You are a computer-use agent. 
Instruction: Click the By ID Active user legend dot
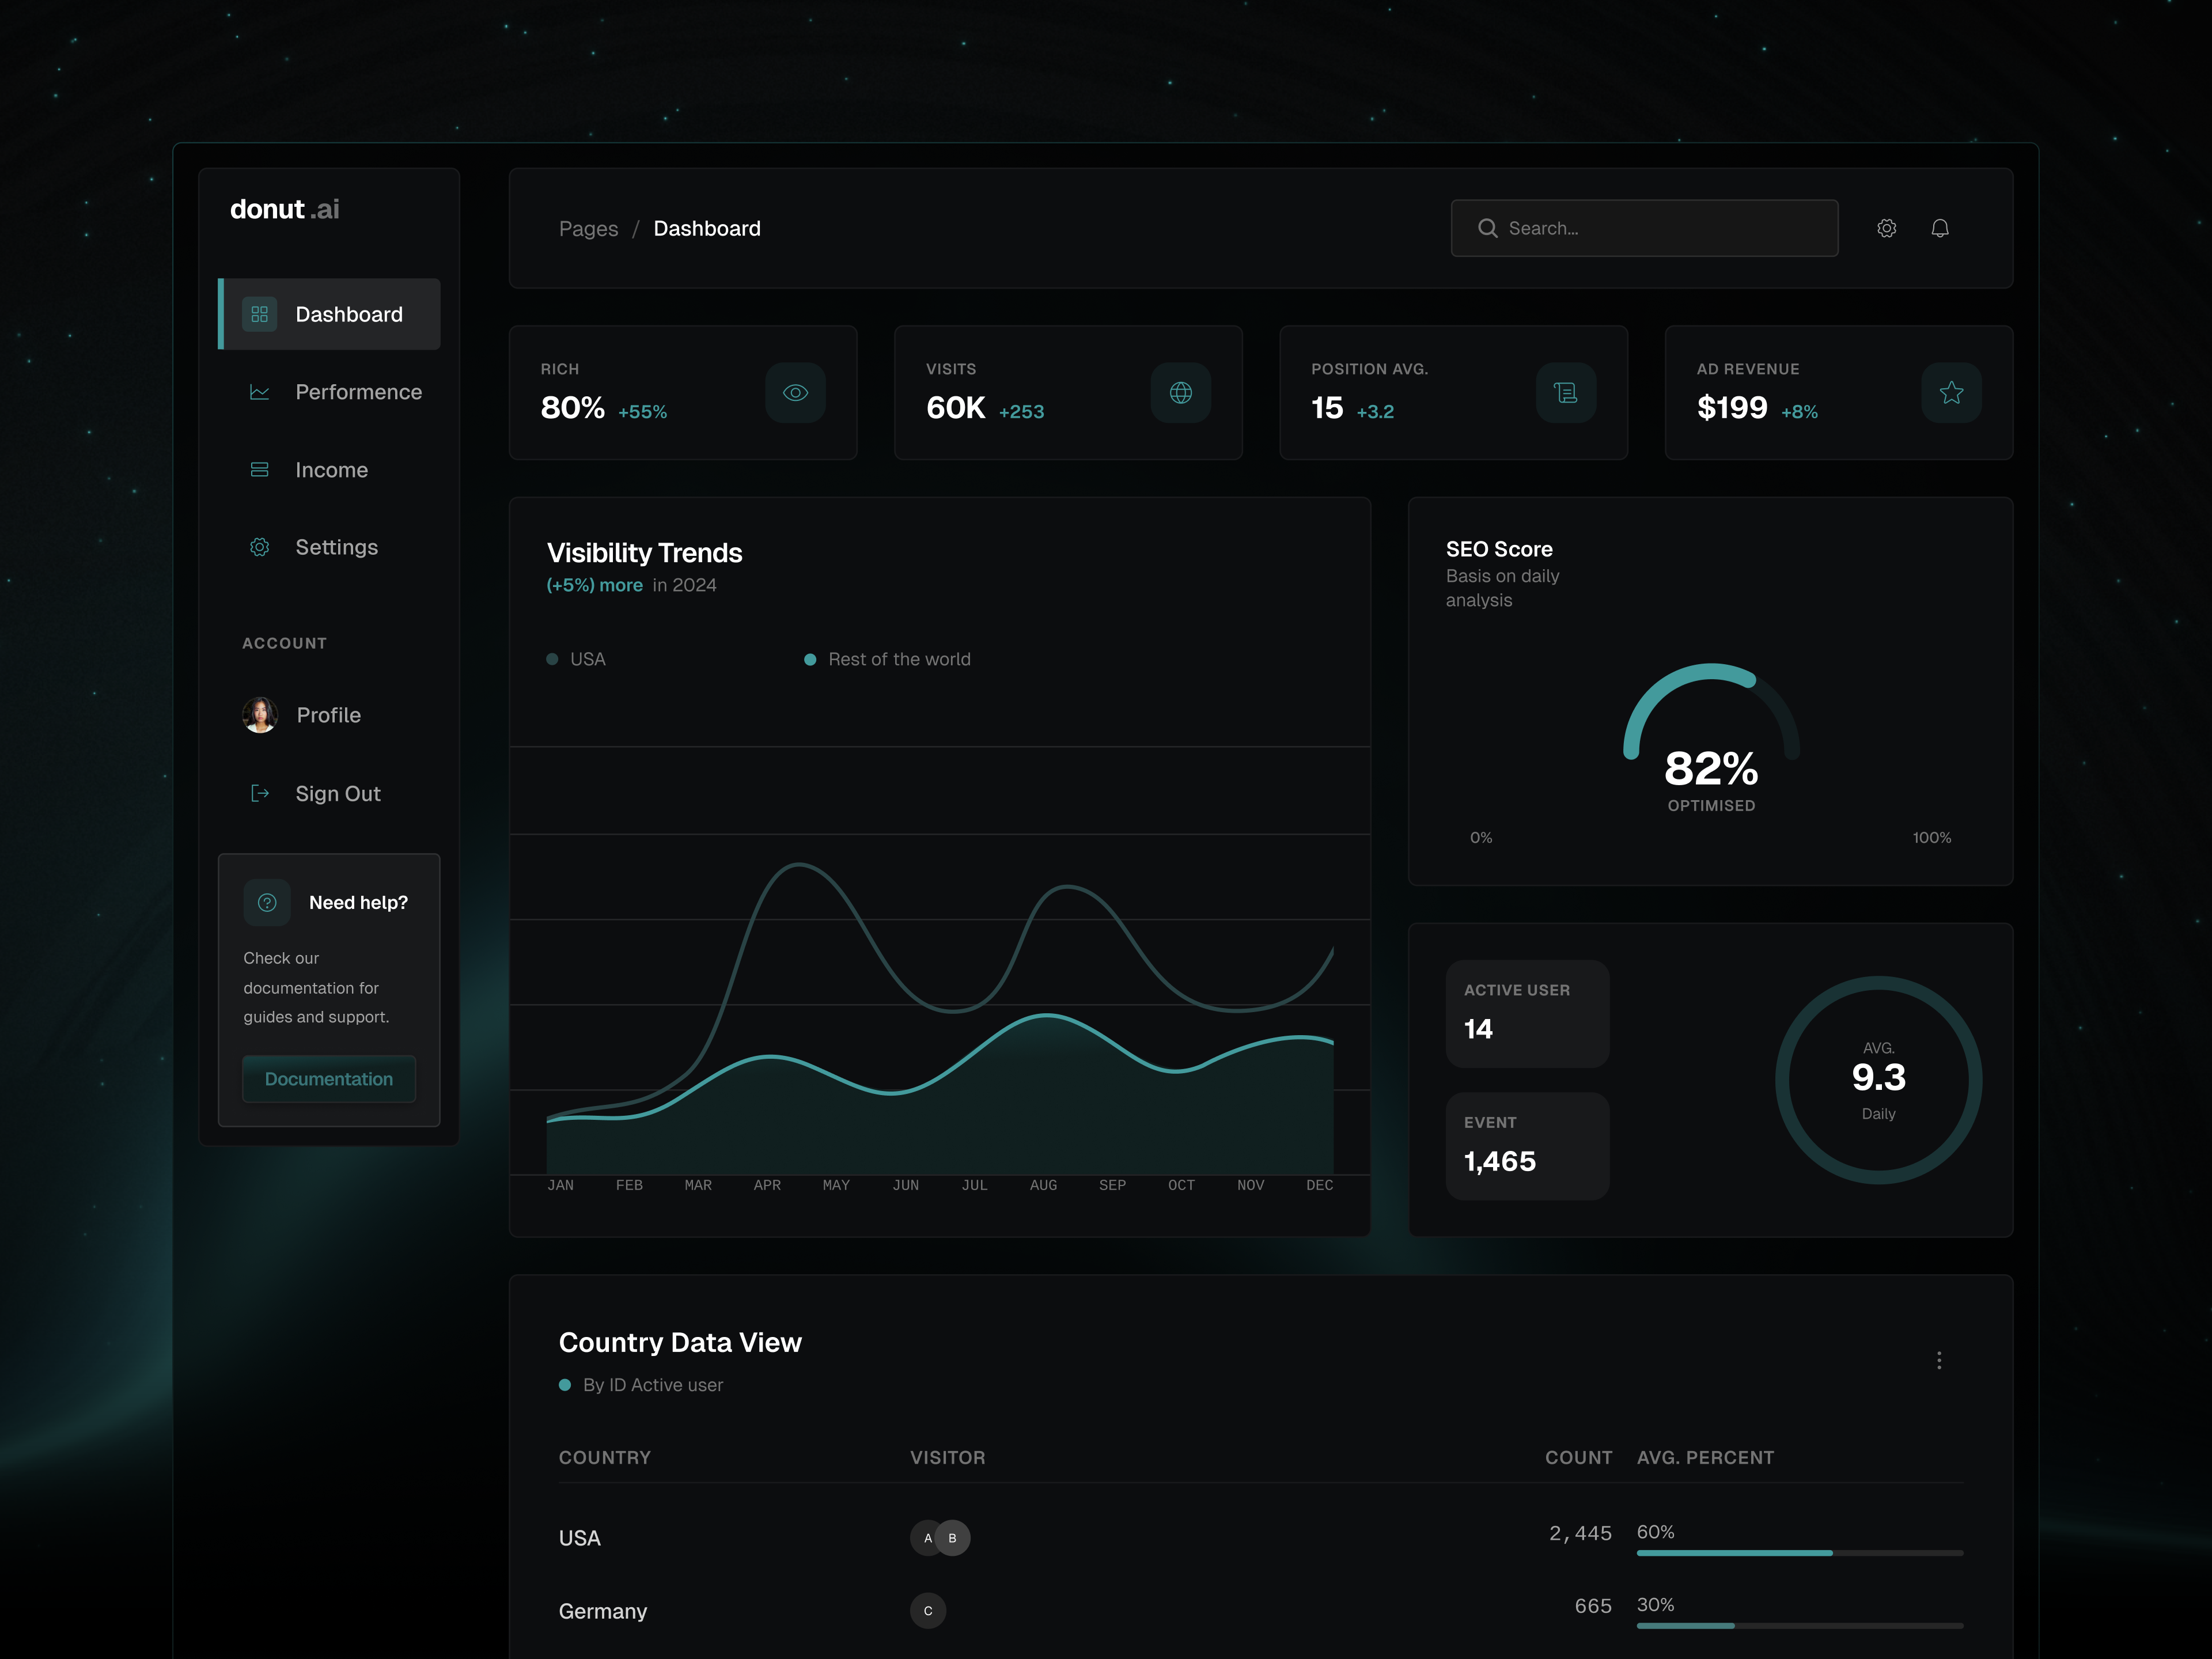point(565,1385)
